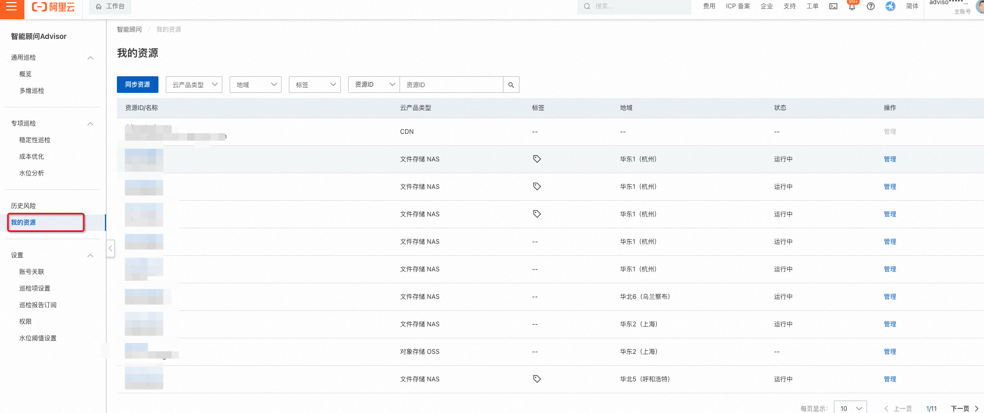Click the 上一页 previous page button
Screen dimensions: 984x413
(898, 409)
